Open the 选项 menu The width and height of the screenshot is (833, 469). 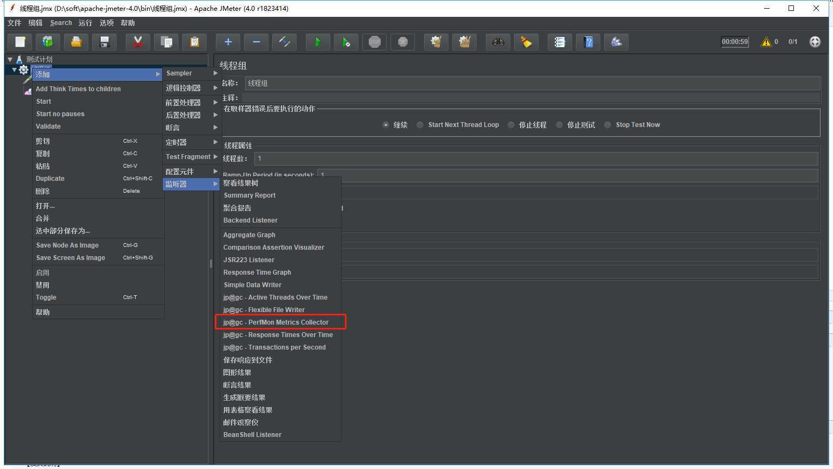point(107,23)
